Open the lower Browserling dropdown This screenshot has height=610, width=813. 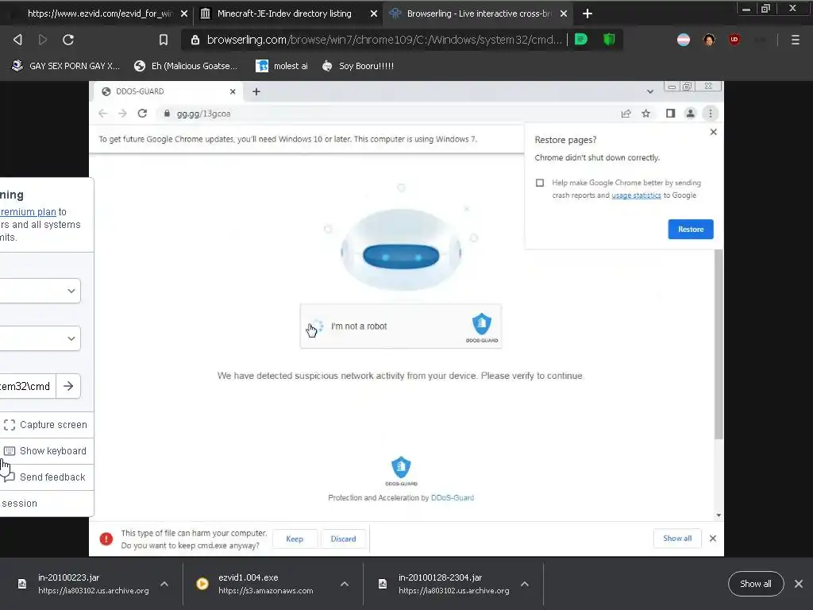[x=40, y=338]
